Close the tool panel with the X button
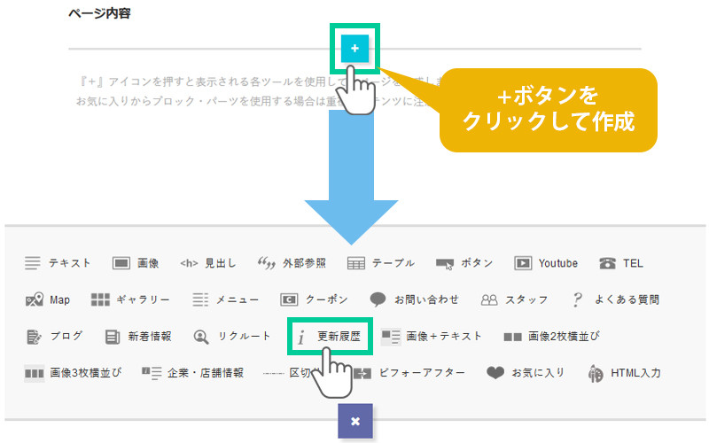The height and width of the screenshot is (443, 709). tap(354, 421)
